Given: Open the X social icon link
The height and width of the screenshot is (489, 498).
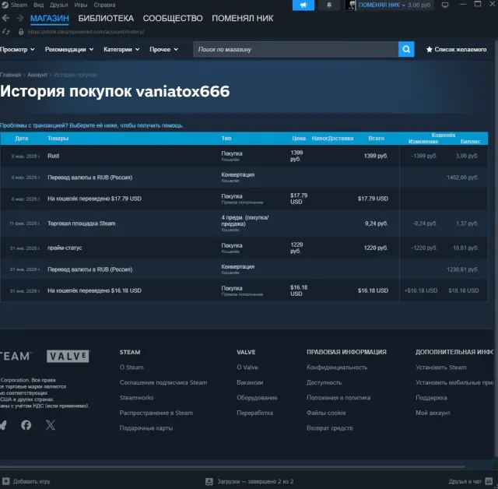Looking at the screenshot, I should coord(51,425).
